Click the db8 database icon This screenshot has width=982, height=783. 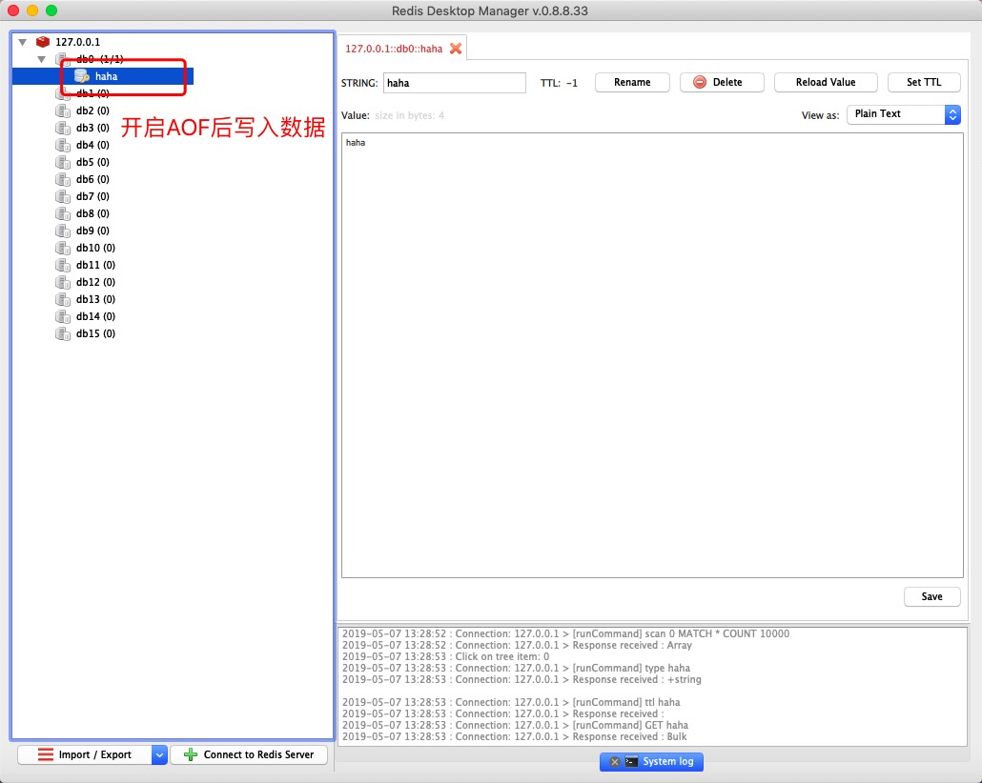coord(63,213)
